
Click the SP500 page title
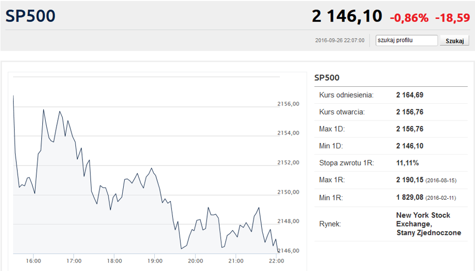(30, 16)
